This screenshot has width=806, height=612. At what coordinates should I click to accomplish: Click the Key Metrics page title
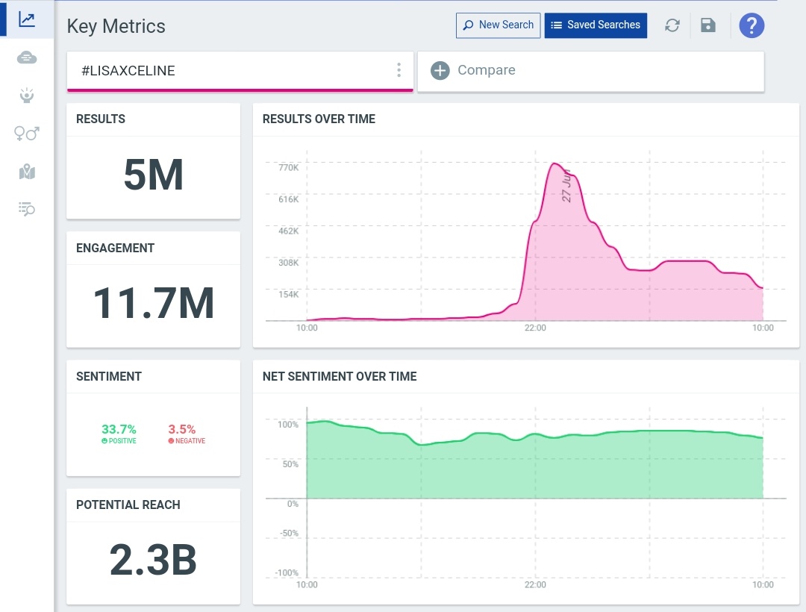tap(116, 26)
